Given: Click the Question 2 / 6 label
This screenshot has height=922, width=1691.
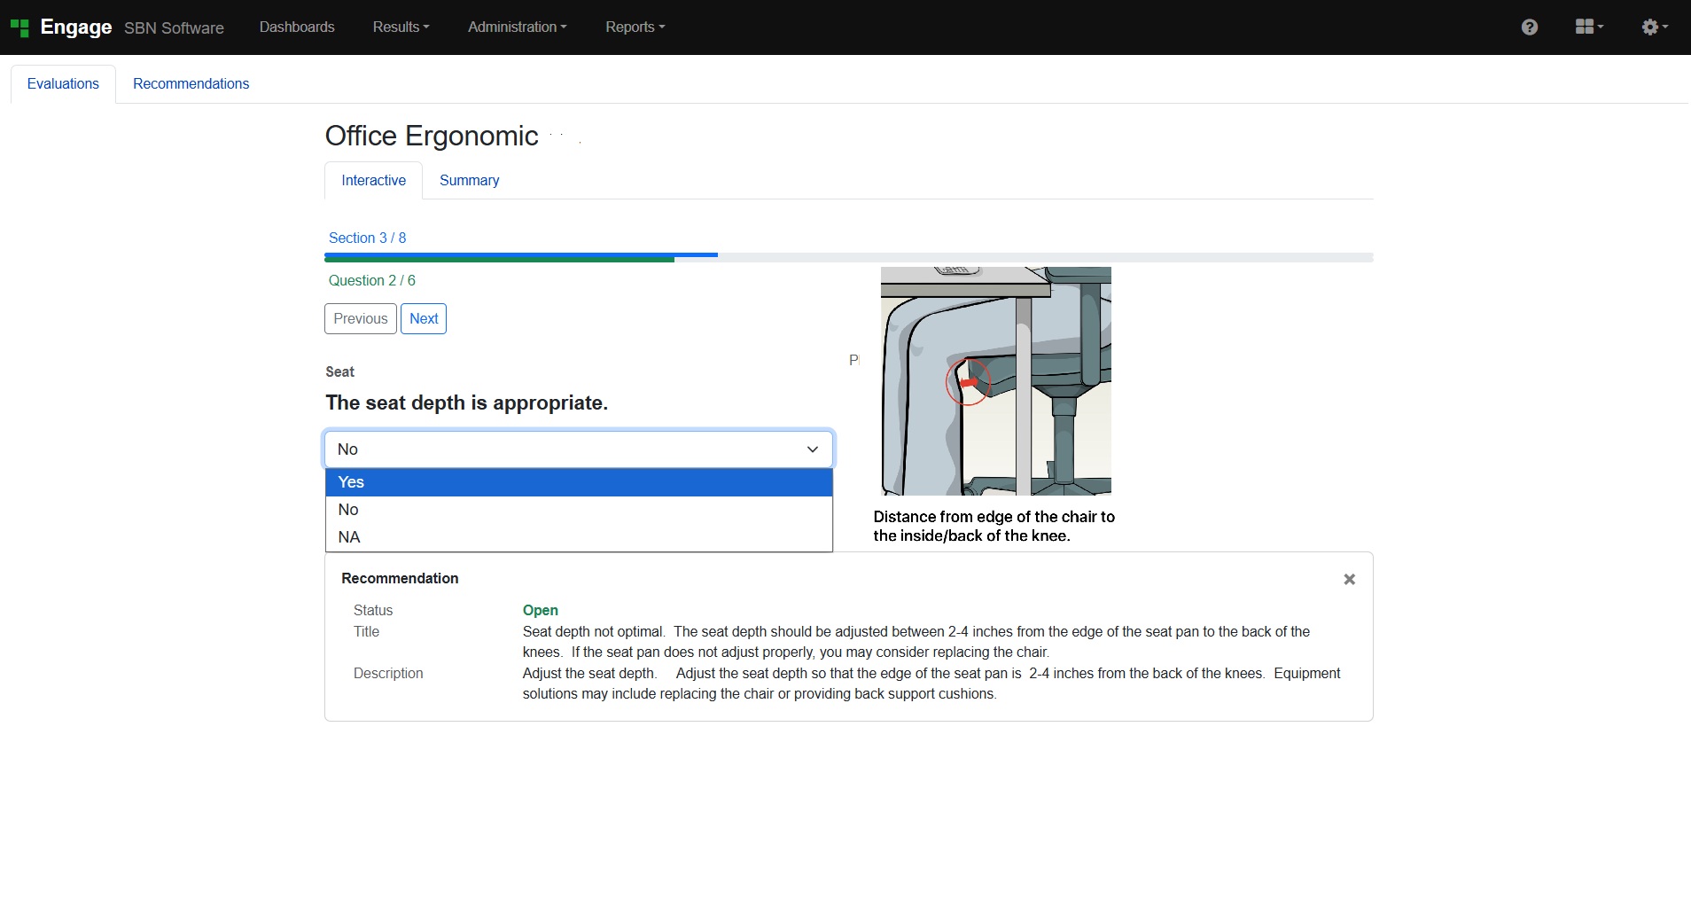Looking at the screenshot, I should [x=371, y=280].
